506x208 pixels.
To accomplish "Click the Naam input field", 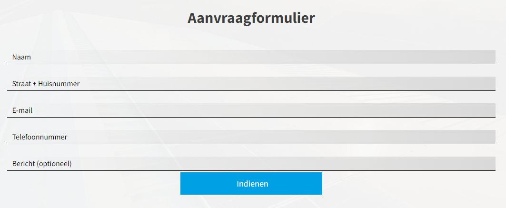I will (x=251, y=57).
